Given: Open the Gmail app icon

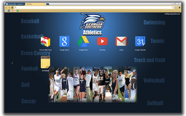Looking at the screenshot, I should point(121,41).
